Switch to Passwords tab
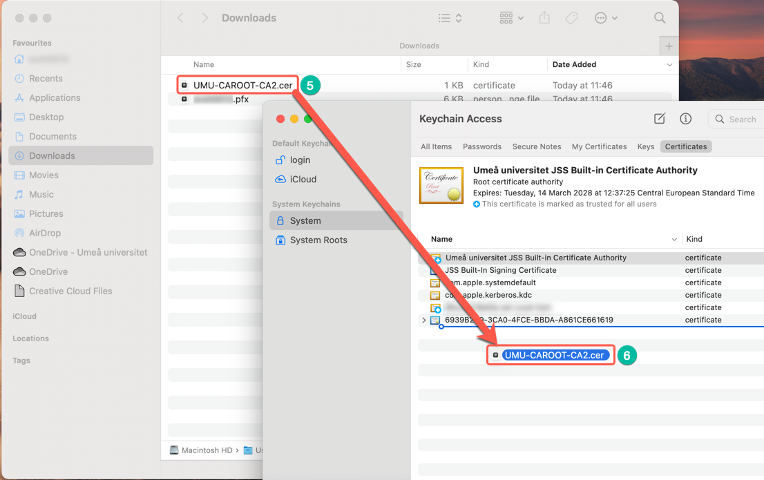 pos(482,146)
